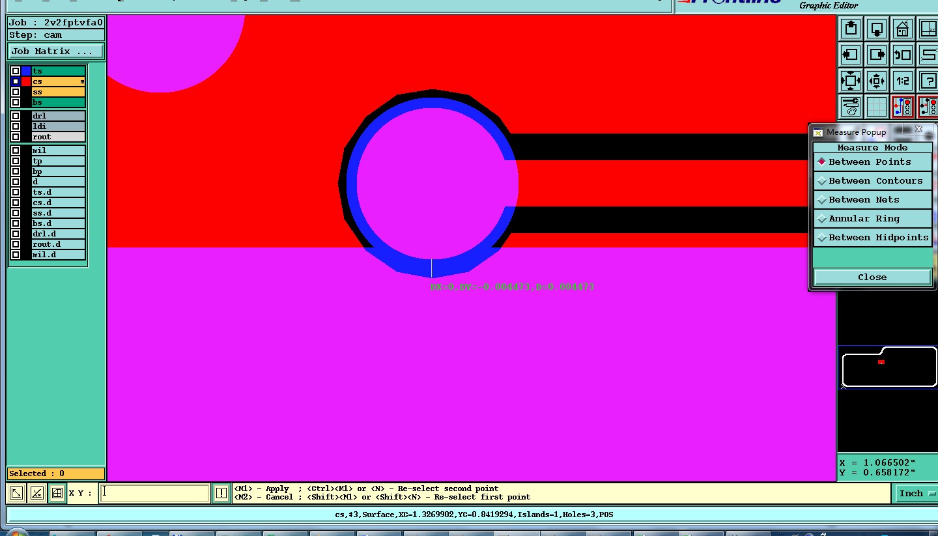The image size is (938, 536).
Task: Select the bs.d layer name
Action: pos(58,223)
